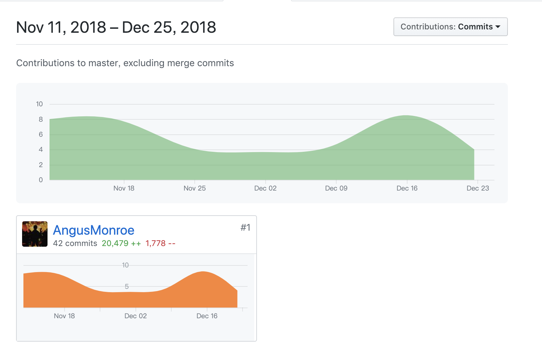Viewport: 542px width, 353px height.
Task: Click the Dec 16 label on the green chart
Action: [407, 188]
